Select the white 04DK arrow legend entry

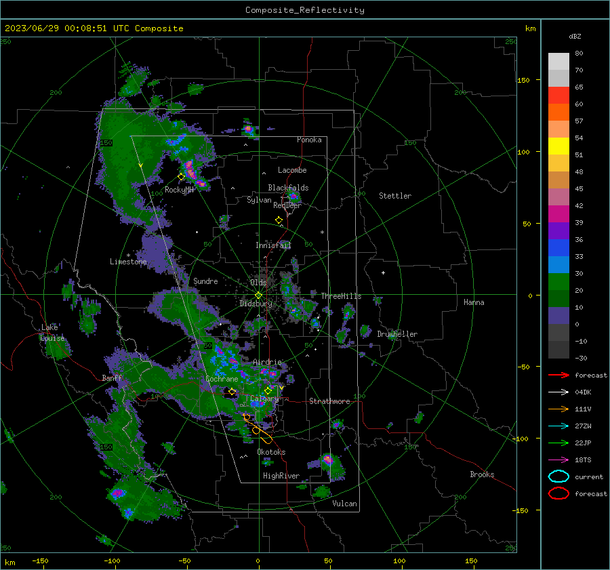[558, 392]
